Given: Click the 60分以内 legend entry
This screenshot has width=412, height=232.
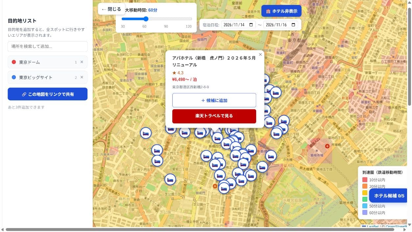Looking at the screenshot, I should click(x=374, y=213).
